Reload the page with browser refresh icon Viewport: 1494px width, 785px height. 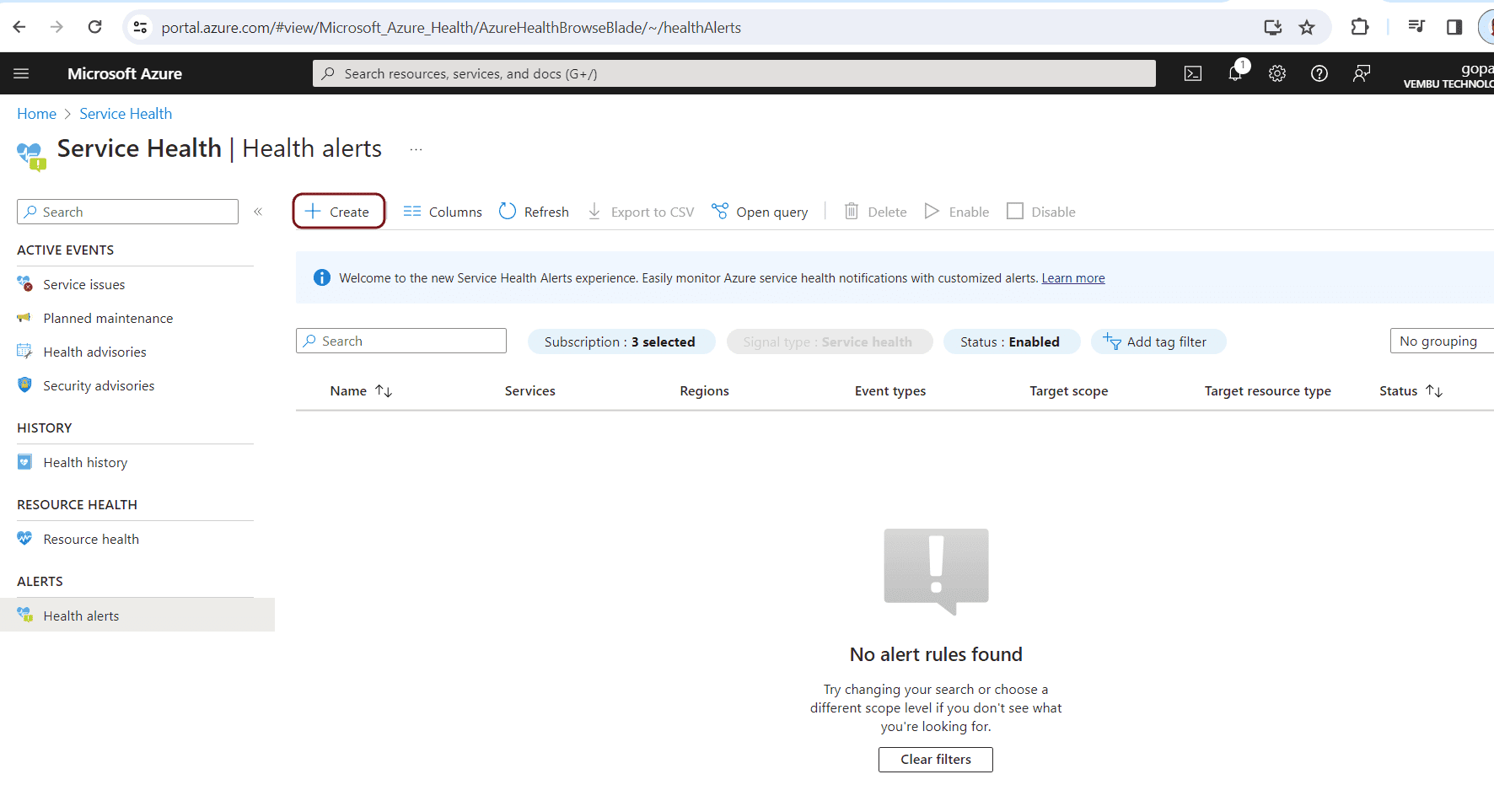pos(94,27)
